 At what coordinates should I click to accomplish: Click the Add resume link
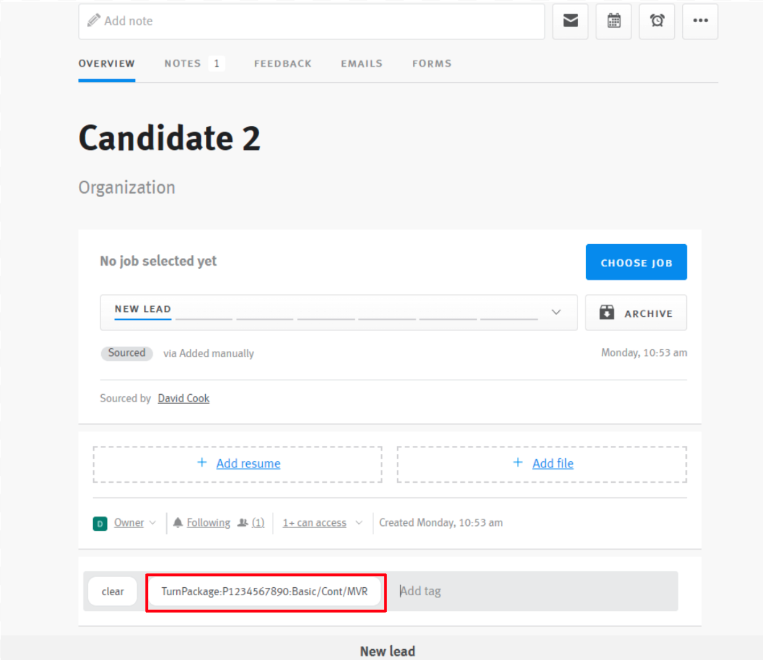(248, 463)
